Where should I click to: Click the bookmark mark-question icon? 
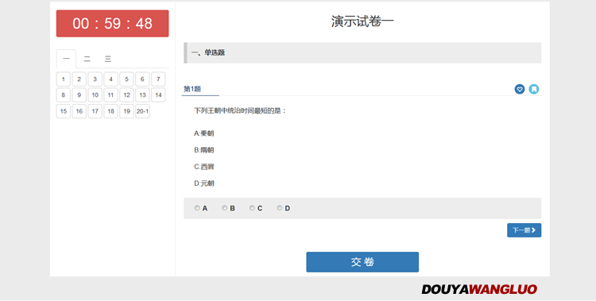pyautogui.click(x=534, y=89)
